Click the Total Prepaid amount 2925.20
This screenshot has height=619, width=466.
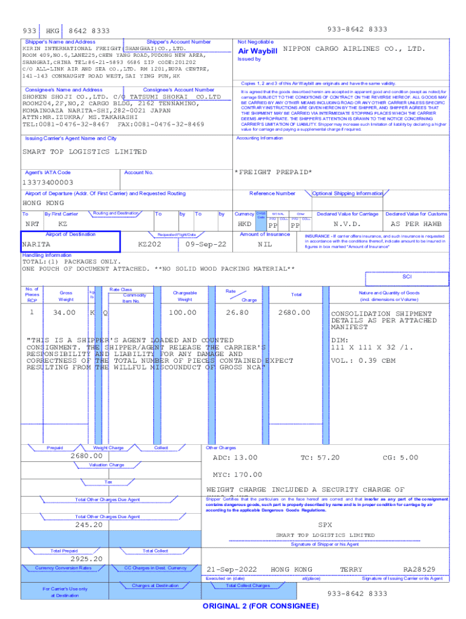tap(87, 559)
